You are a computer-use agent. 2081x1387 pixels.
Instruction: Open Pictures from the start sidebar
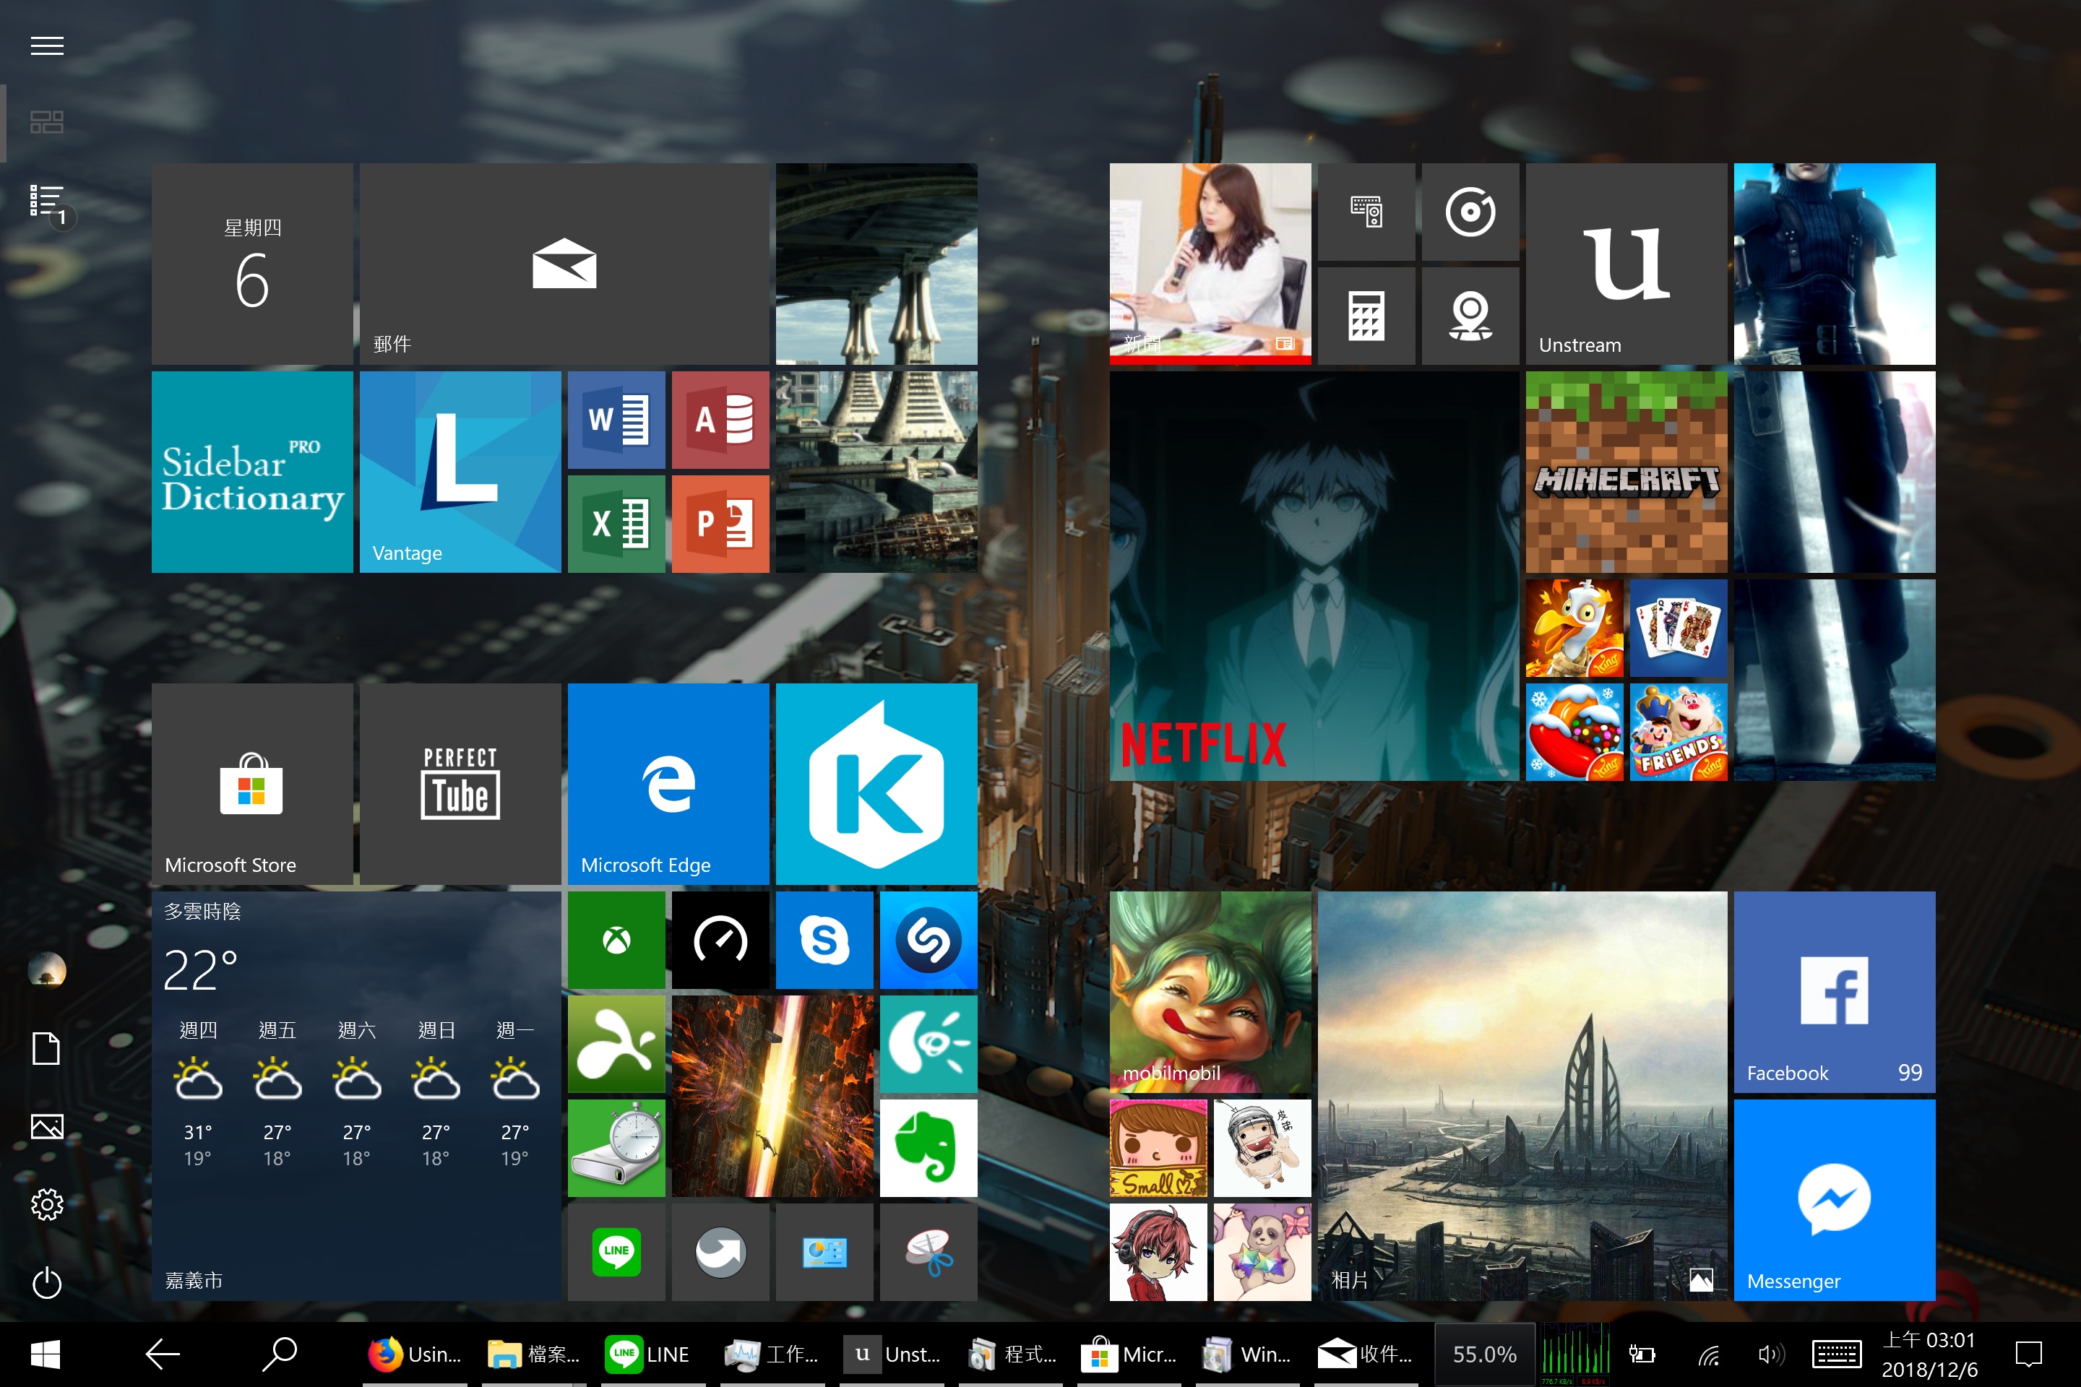click(x=47, y=1126)
